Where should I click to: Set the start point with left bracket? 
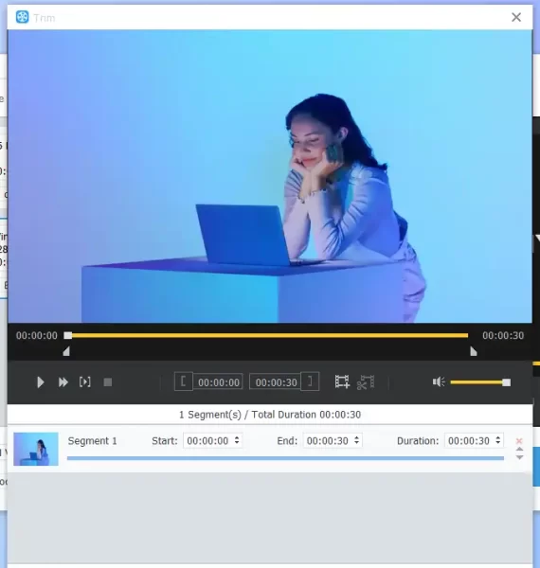[184, 382]
